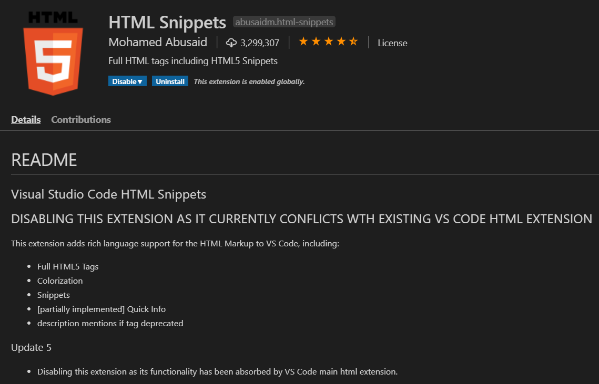Click the first rating star
Screen dimensions: 599x384
tap(303, 41)
